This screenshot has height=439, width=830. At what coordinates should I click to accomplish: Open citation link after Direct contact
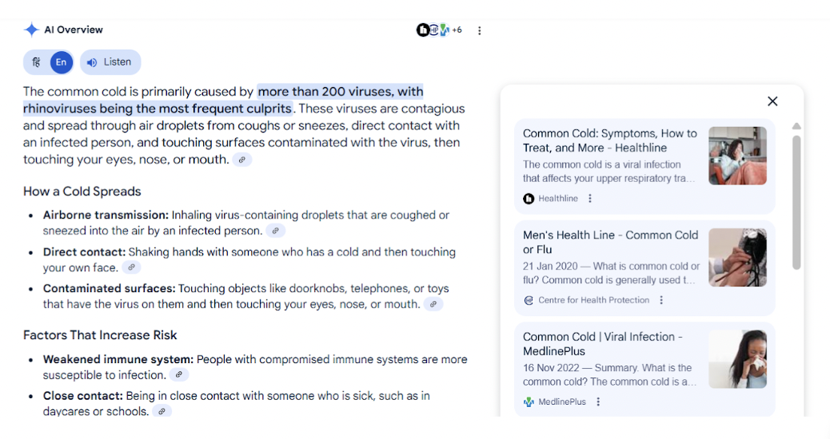[131, 267]
